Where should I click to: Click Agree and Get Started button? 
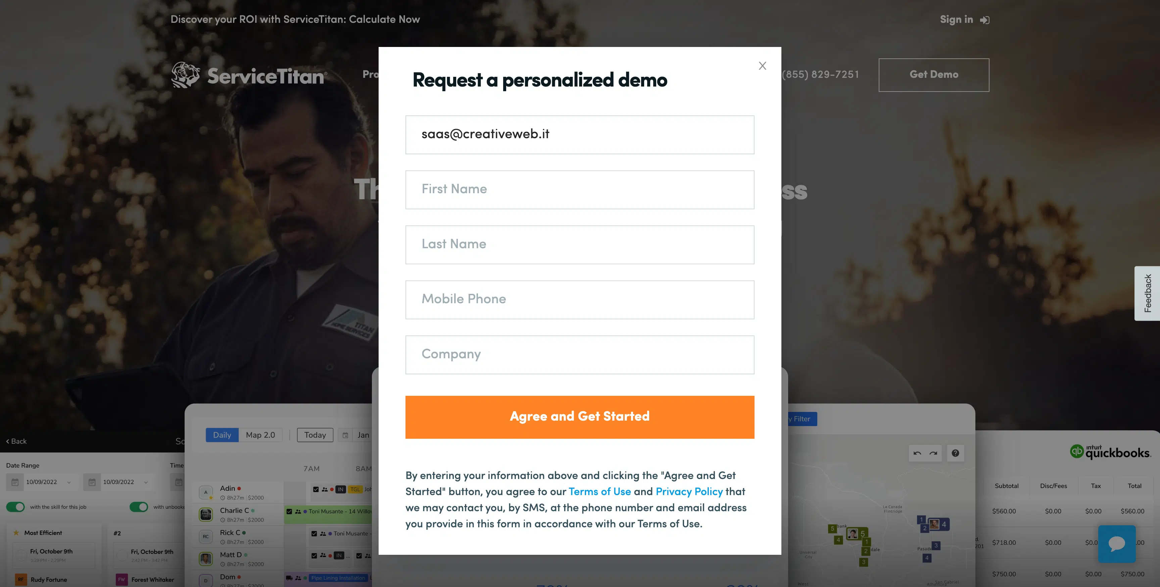pyautogui.click(x=580, y=417)
